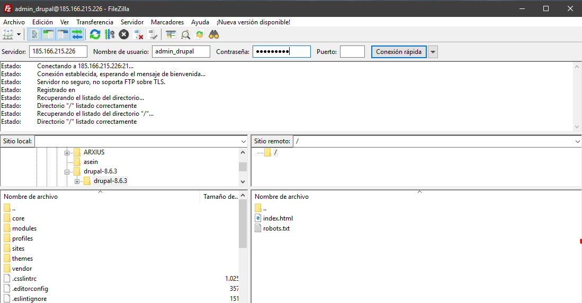Open the Marcadores menu
The image size is (582, 303).
click(x=167, y=22)
